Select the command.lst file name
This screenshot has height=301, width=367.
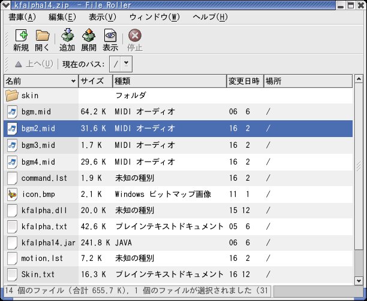pos(44,178)
